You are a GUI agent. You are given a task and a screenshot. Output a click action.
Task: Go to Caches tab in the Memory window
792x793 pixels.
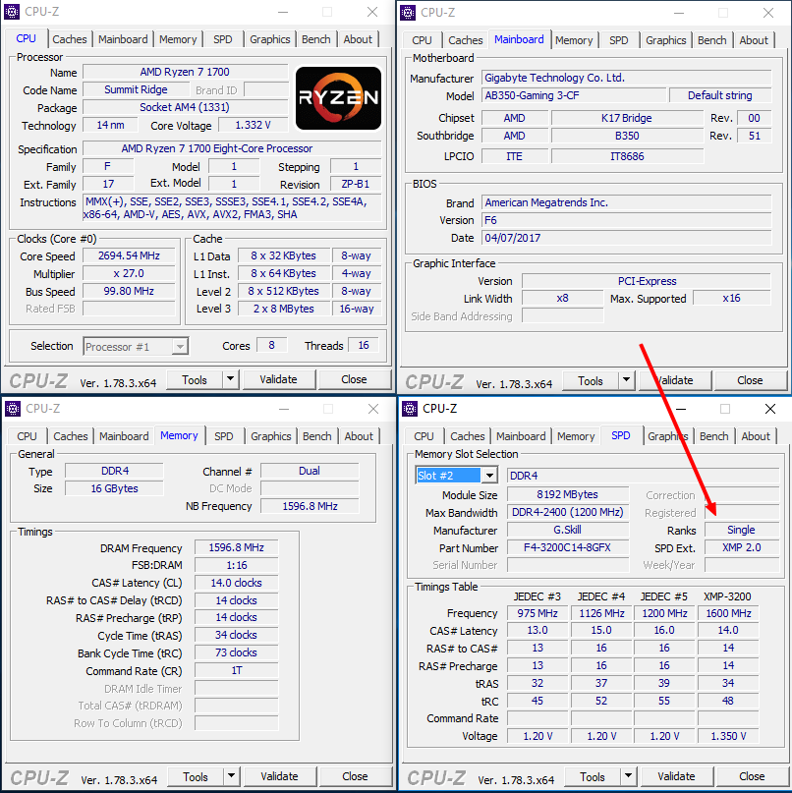(x=71, y=436)
